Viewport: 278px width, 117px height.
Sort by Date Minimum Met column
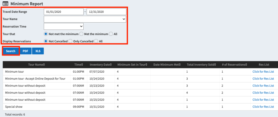click(167, 65)
